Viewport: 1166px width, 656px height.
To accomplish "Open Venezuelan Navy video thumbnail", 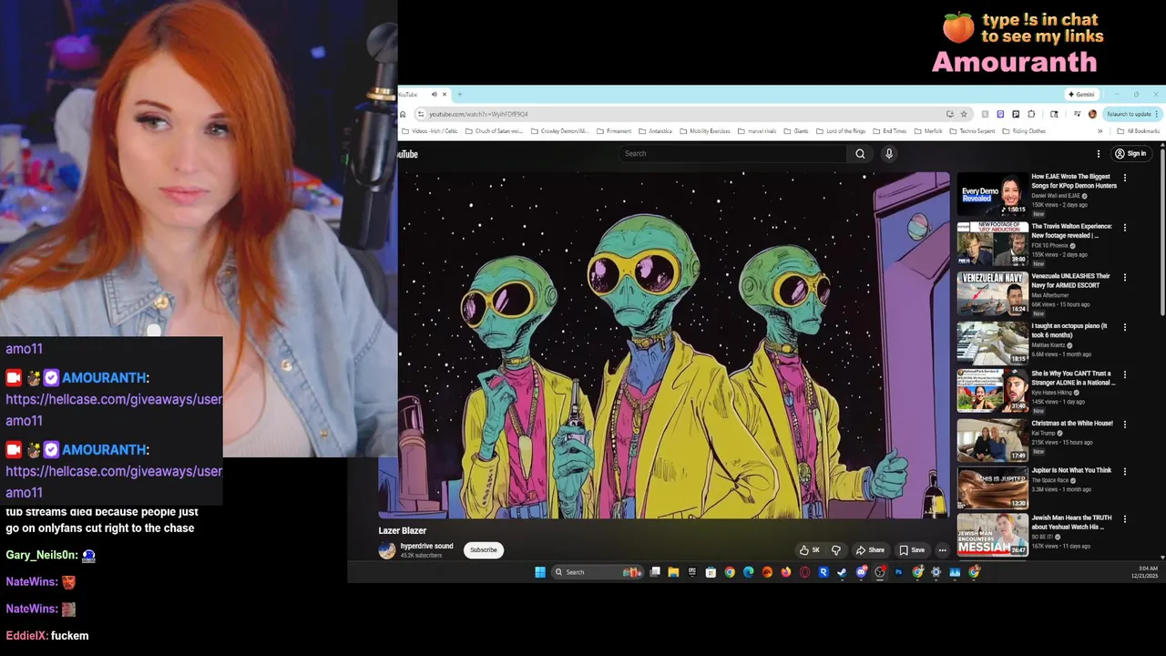I will tap(992, 292).
